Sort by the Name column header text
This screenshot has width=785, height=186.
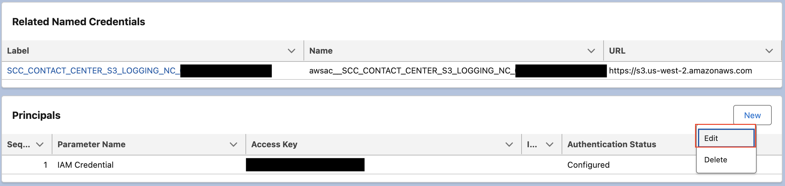321,51
